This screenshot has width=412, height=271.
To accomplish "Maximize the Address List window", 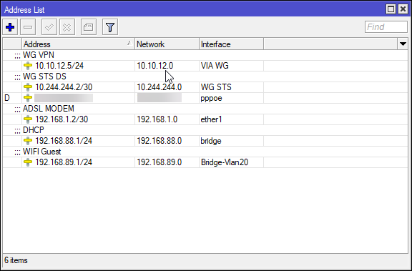I will coord(391,9).
